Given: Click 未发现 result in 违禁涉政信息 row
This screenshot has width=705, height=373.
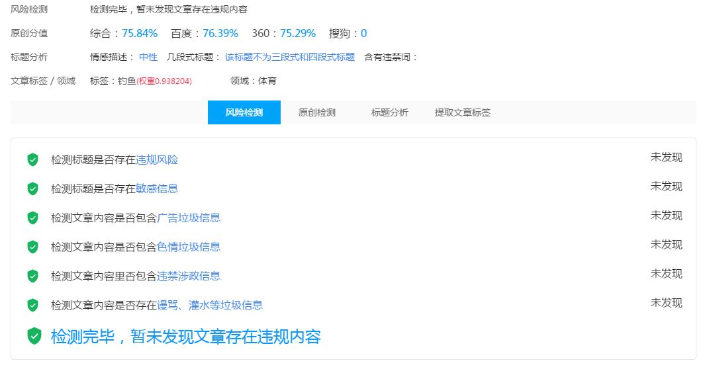Looking at the screenshot, I should pos(667,274).
